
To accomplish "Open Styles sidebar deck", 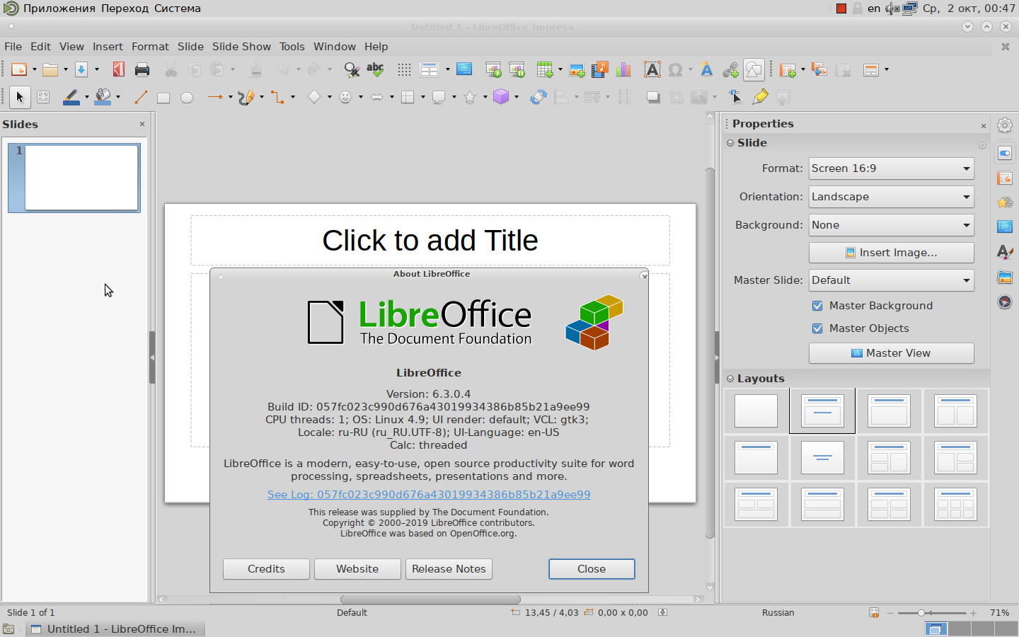I will tap(1005, 252).
